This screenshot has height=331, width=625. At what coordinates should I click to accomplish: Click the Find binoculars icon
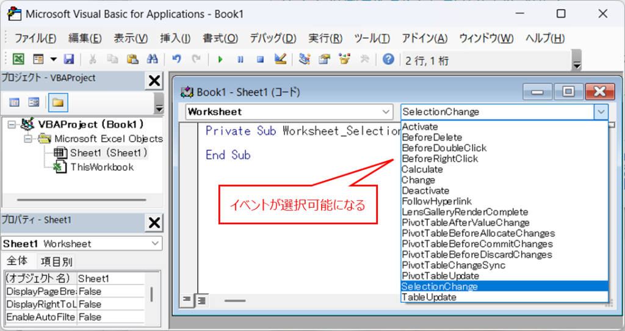(x=152, y=60)
